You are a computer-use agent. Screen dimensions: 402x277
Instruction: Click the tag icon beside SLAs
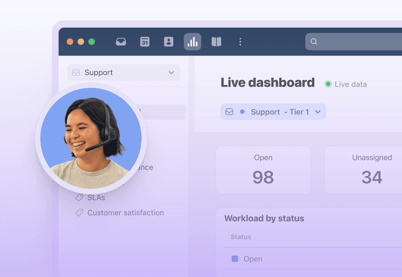79,197
